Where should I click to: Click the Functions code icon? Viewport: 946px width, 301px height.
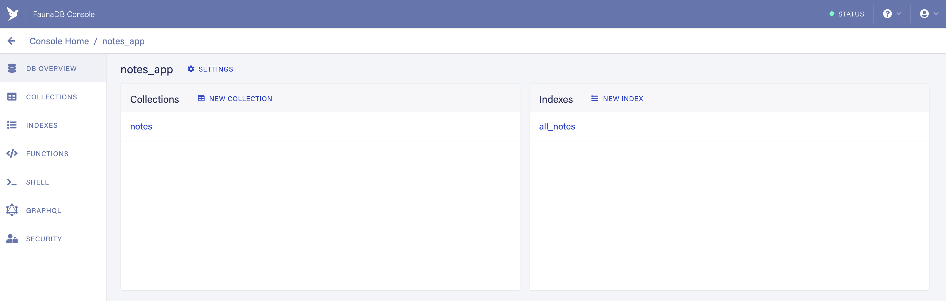tap(12, 153)
